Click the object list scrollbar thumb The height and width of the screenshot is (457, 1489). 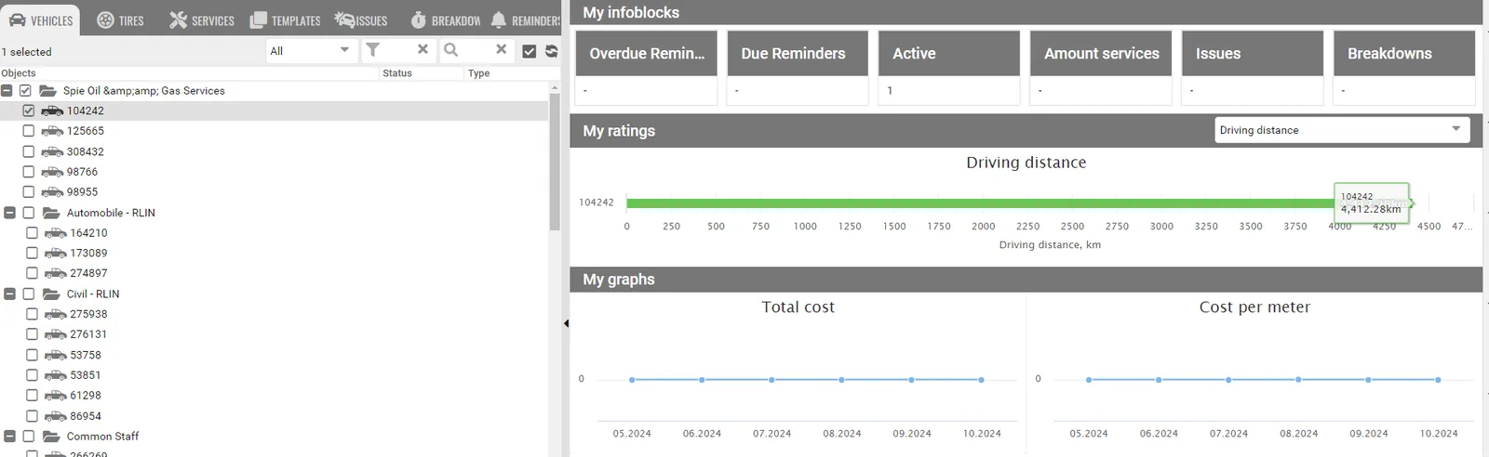555,163
